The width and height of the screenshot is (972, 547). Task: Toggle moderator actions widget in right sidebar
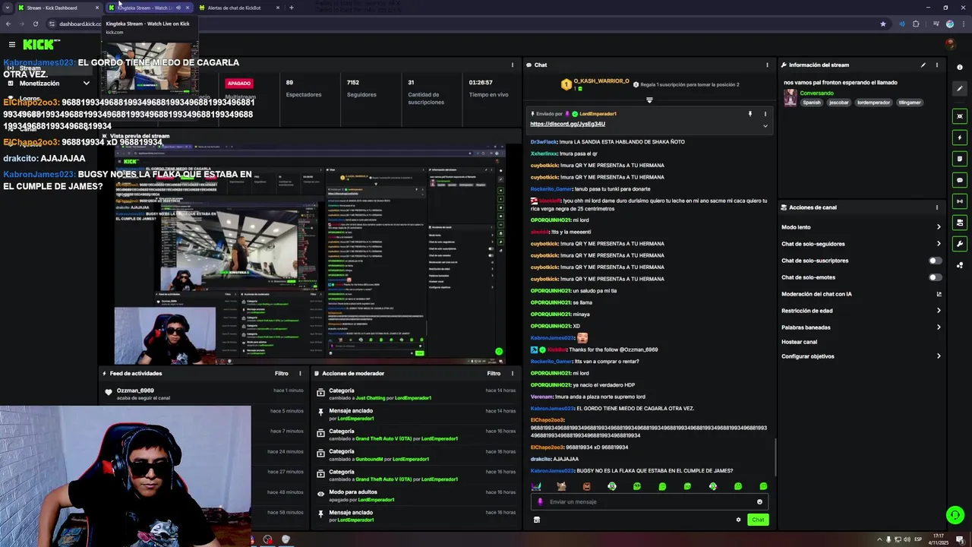pyautogui.click(x=960, y=223)
